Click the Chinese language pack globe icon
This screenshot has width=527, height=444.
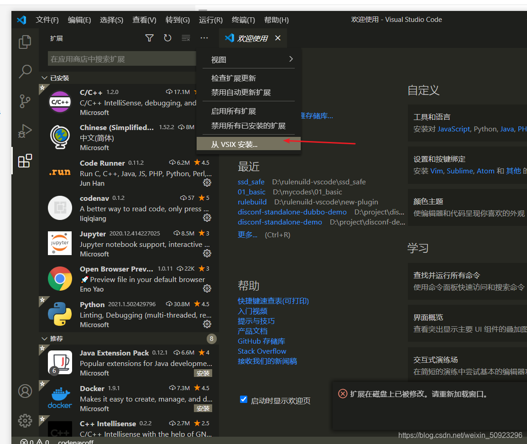(x=60, y=137)
